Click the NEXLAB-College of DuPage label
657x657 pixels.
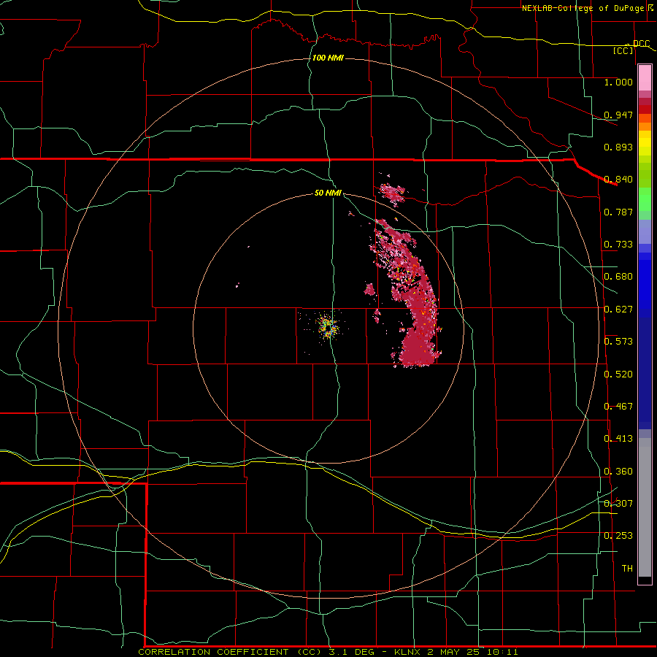(588, 8)
